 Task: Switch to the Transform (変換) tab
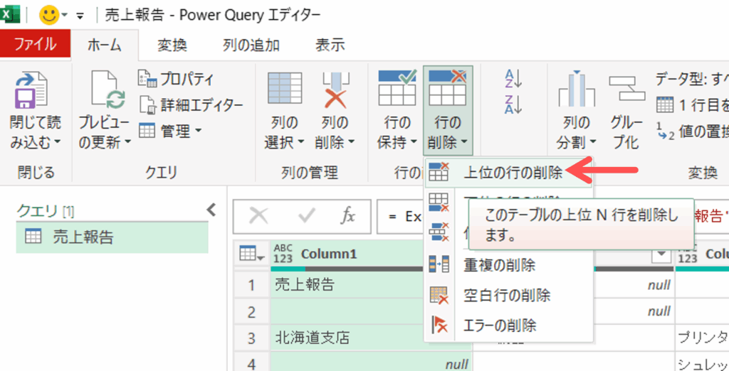[172, 45]
